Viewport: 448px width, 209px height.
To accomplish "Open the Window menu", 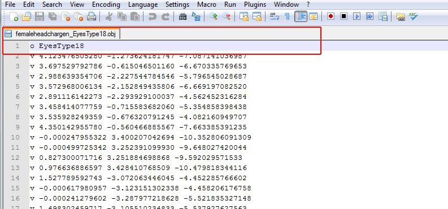I will (286, 5).
